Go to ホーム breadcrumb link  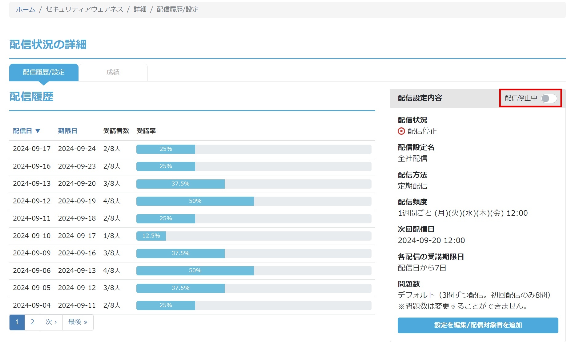tap(26, 10)
